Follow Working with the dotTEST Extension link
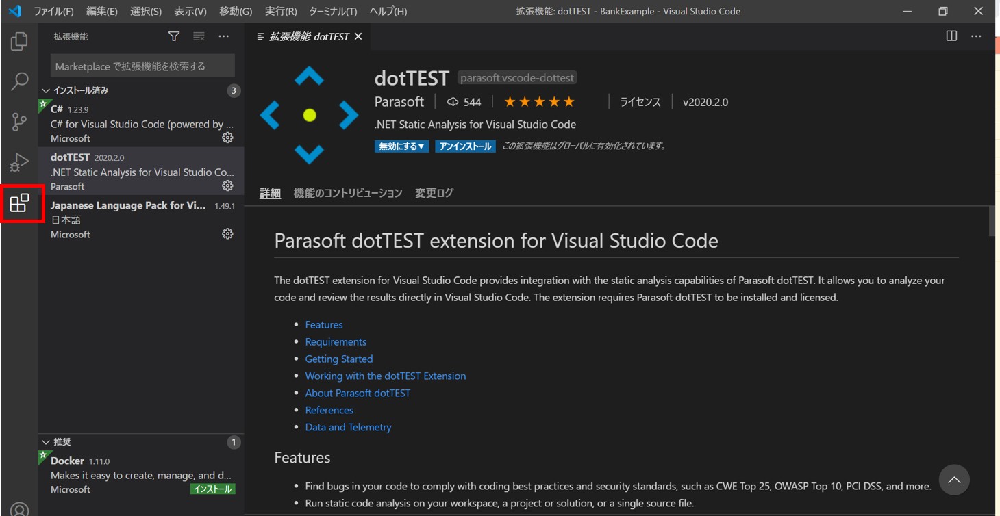The width and height of the screenshot is (1000, 516). [386, 376]
